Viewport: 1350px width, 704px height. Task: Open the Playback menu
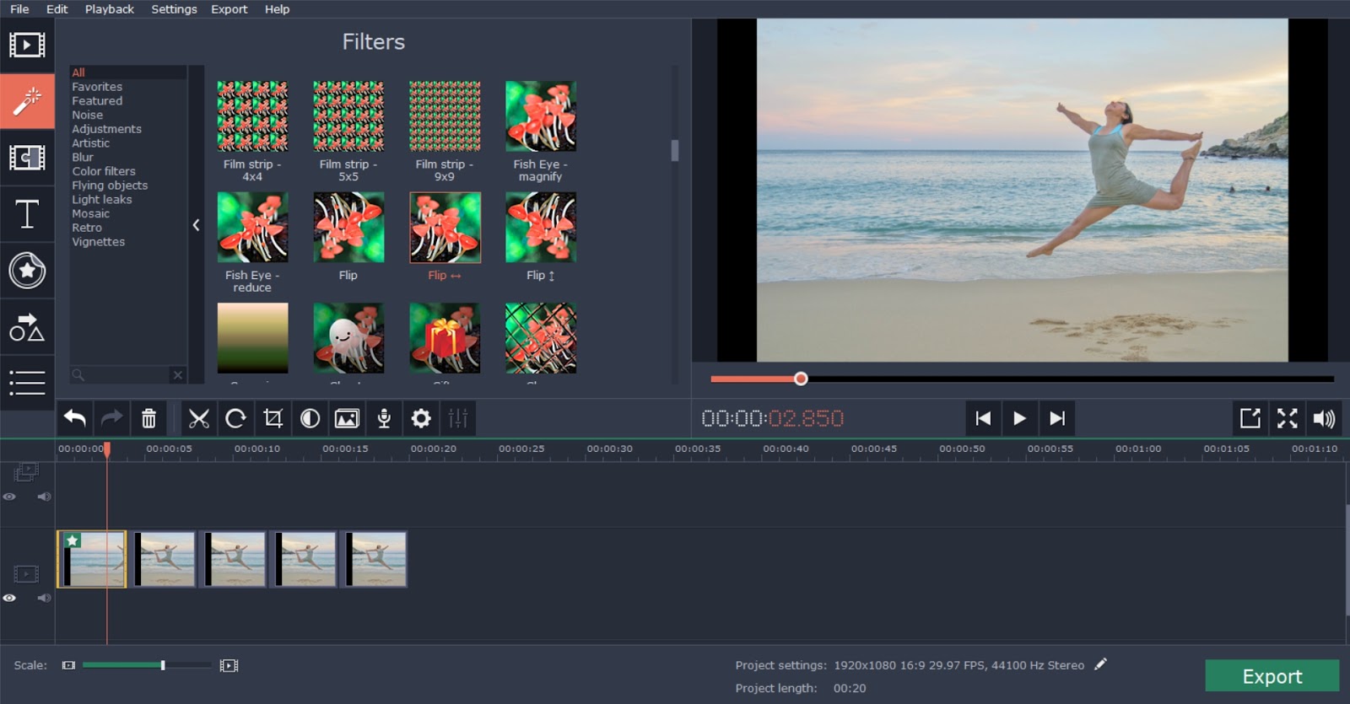(x=110, y=9)
